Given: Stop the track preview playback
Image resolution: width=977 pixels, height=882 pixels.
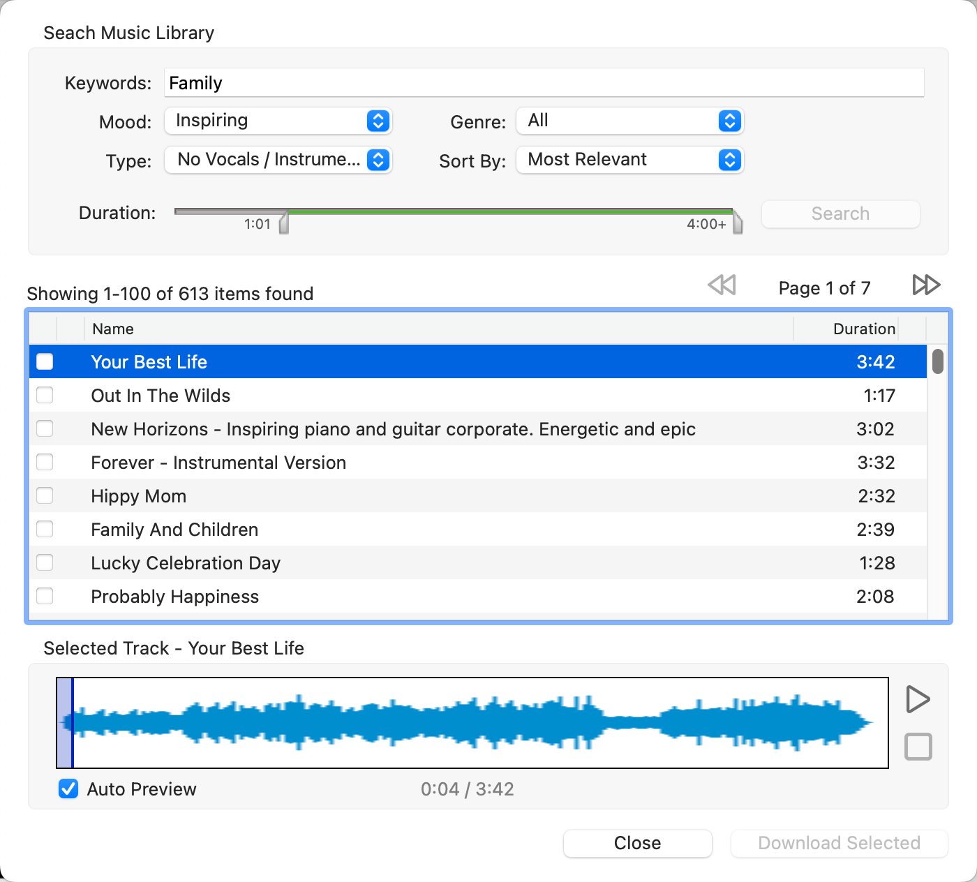Looking at the screenshot, I should (918, 747).
